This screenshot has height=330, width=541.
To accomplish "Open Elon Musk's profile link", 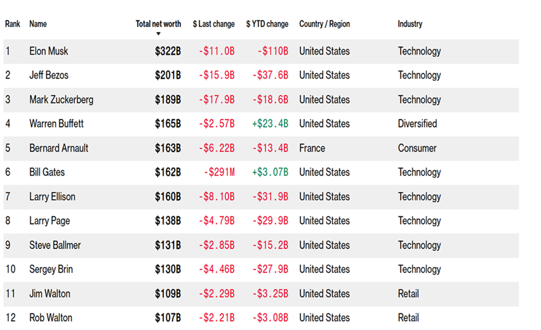I will pos(49,51).
